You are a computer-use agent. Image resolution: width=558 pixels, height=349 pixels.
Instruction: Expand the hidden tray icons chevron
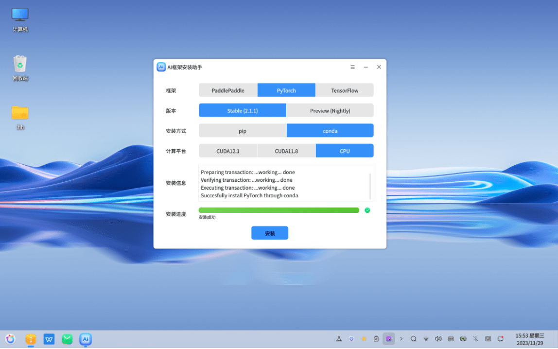401,339
